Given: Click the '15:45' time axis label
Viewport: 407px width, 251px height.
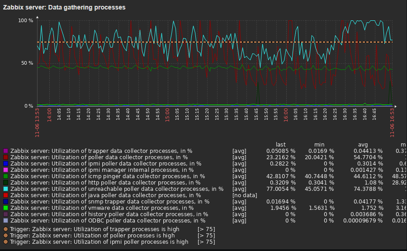Looking at the screenshot, I should [256, 114].
